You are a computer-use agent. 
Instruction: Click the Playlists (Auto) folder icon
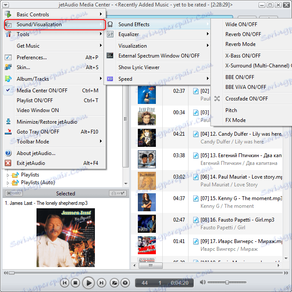(15, 182)
